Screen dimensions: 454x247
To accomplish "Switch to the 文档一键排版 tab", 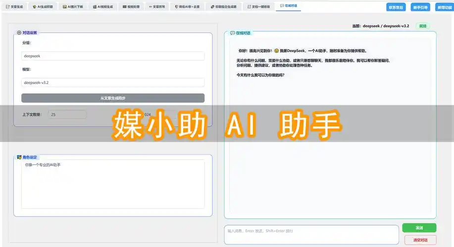I will [258, 6].
